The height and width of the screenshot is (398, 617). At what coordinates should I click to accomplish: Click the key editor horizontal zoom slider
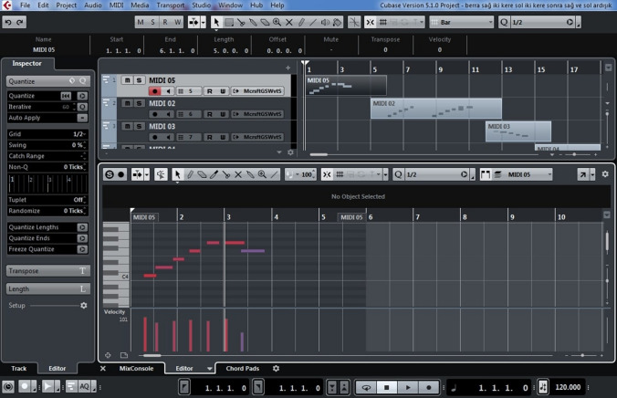pyautogui.click(x=582, y=355)
